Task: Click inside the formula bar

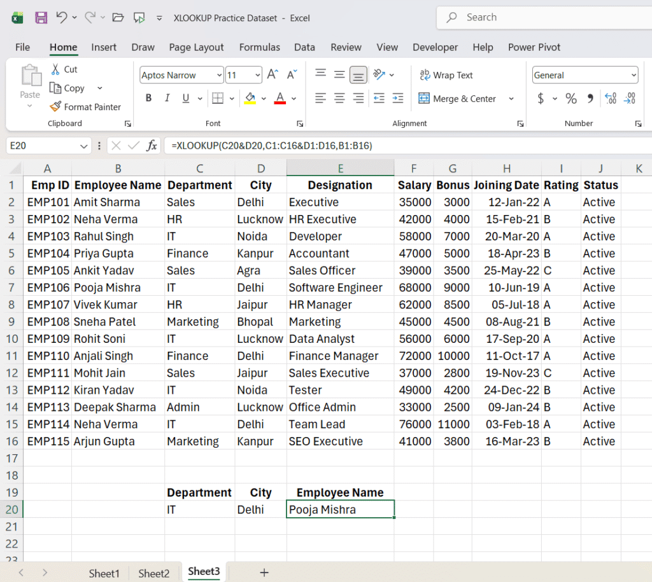Action: [x=407, y=146]
